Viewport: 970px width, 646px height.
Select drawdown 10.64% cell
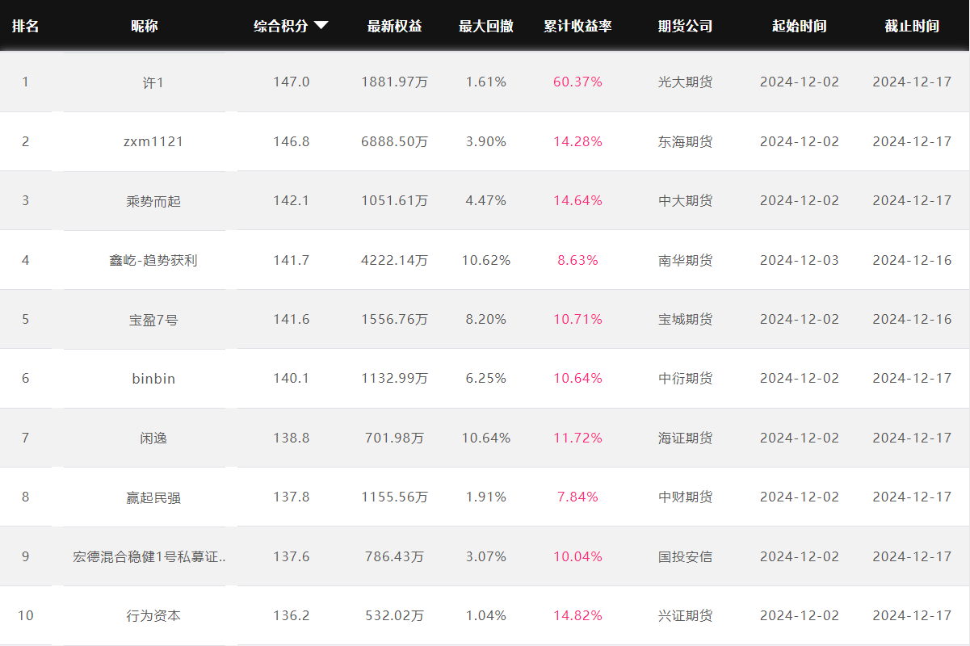(x=485, y=438)
